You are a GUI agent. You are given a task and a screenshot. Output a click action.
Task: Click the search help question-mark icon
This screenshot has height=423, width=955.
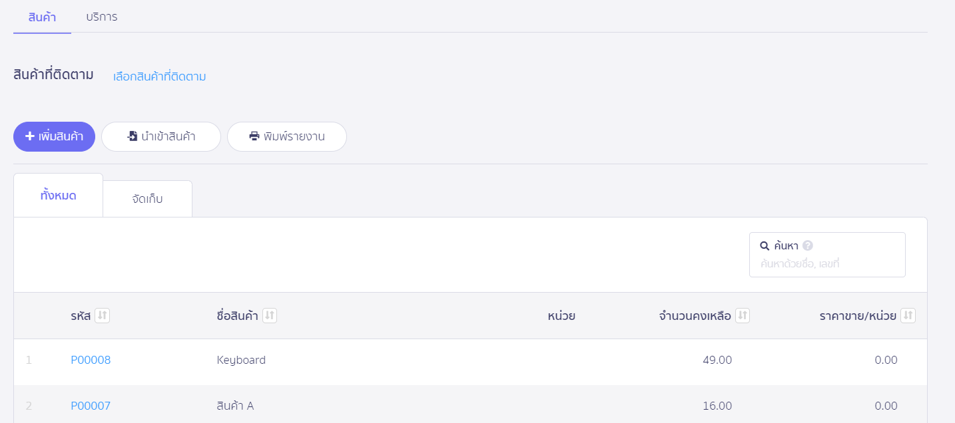[808, 245]
